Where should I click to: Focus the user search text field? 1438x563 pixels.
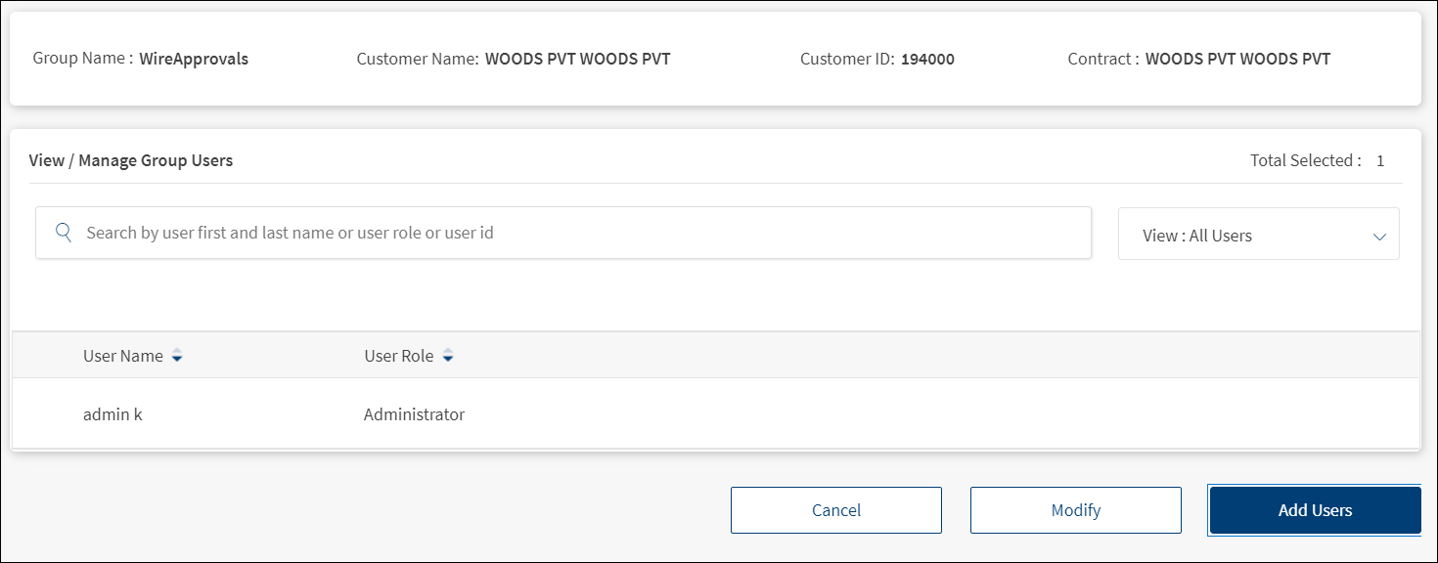[577, 233]
